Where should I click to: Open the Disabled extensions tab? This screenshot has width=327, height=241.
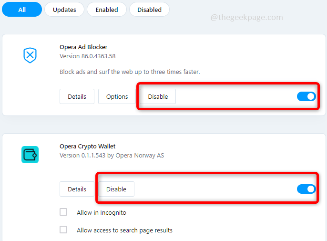coord(149,10)
